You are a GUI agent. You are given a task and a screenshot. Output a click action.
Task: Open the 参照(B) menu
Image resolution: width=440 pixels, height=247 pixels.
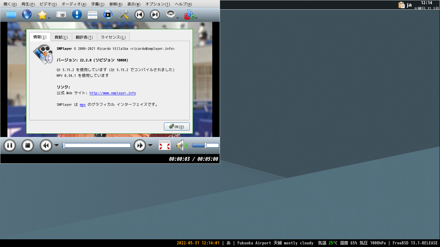point(116,4)
